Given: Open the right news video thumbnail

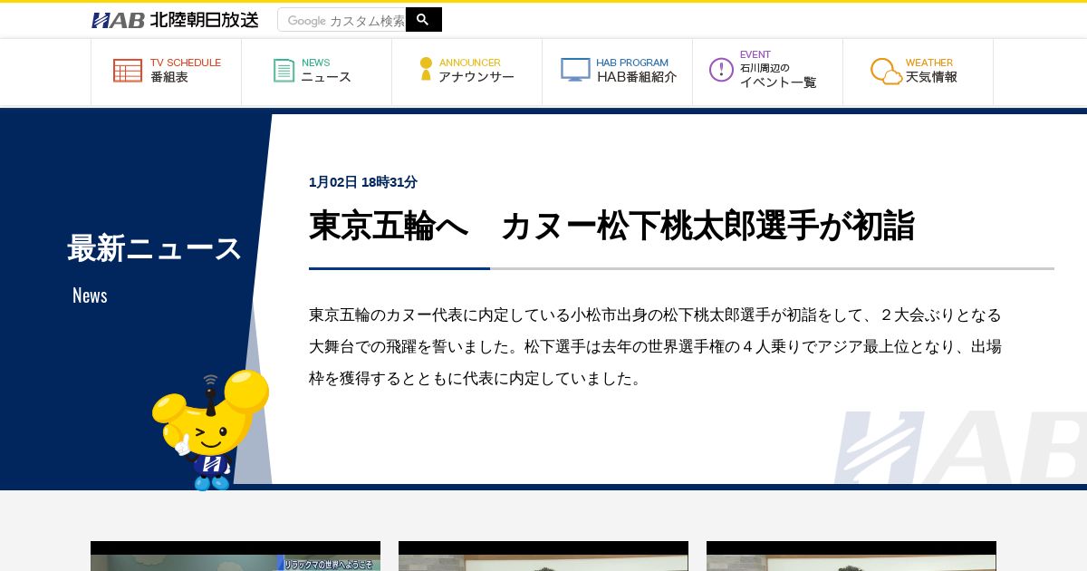Looking at the screenshot, I should click(x=851, y=556).
